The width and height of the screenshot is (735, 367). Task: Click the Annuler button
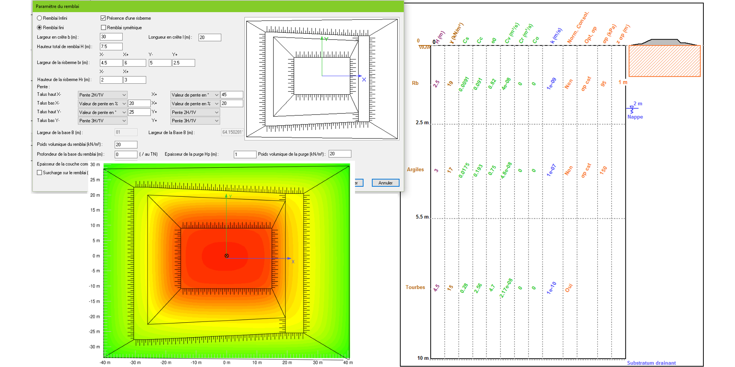[385, 183]
